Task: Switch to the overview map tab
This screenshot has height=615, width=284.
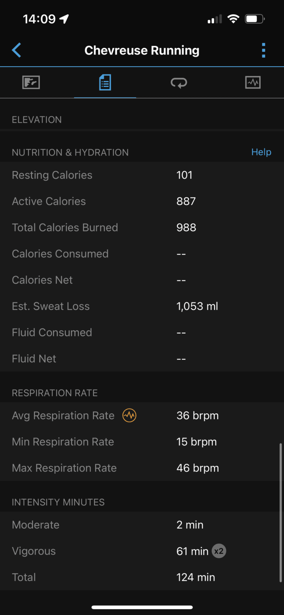Action: click(31, 82)
